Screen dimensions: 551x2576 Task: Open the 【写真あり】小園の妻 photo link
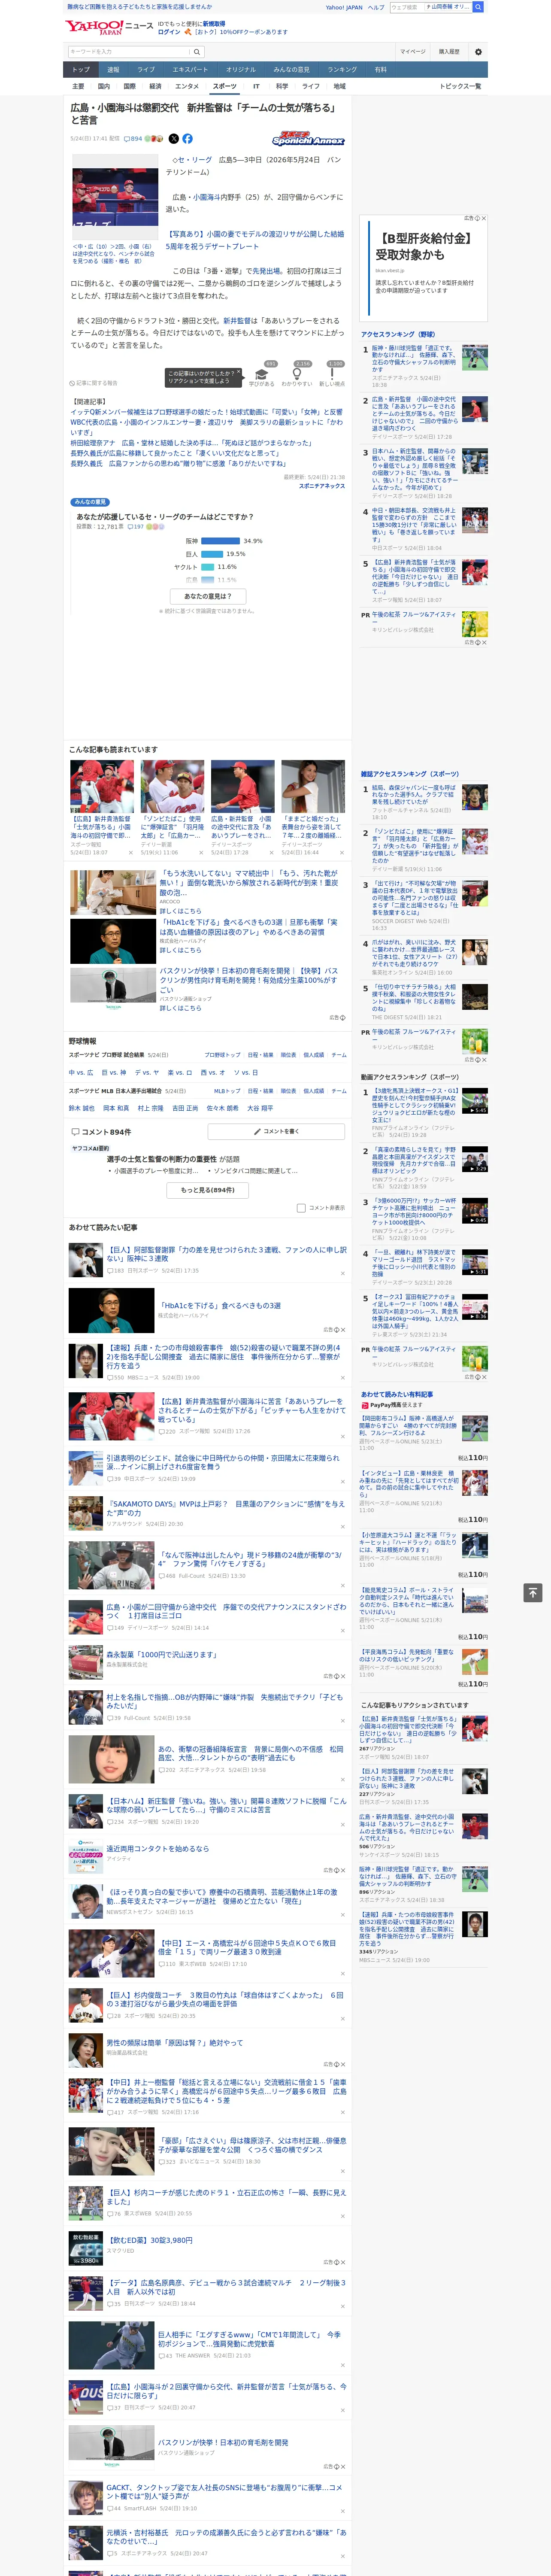coord(254,240)
